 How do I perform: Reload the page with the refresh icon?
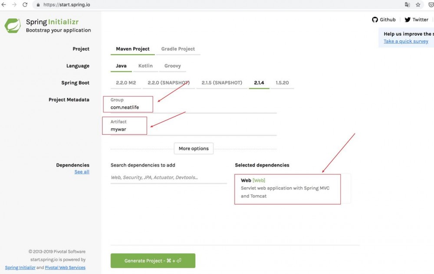(25, 5)
